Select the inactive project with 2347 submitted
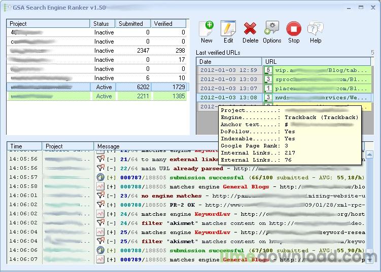381x272 pixels. click(97, 51)
